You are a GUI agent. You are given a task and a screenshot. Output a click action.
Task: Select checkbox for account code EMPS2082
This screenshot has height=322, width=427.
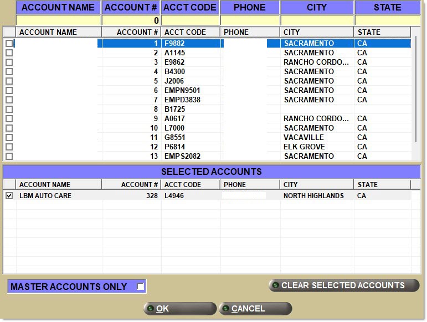click(x=9, y=157)
